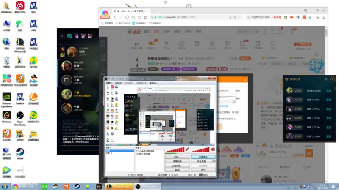The width and height of the screenshot is (339, 190).
Task: Open League of Legends taskbar item
Action: click(119, 186)
